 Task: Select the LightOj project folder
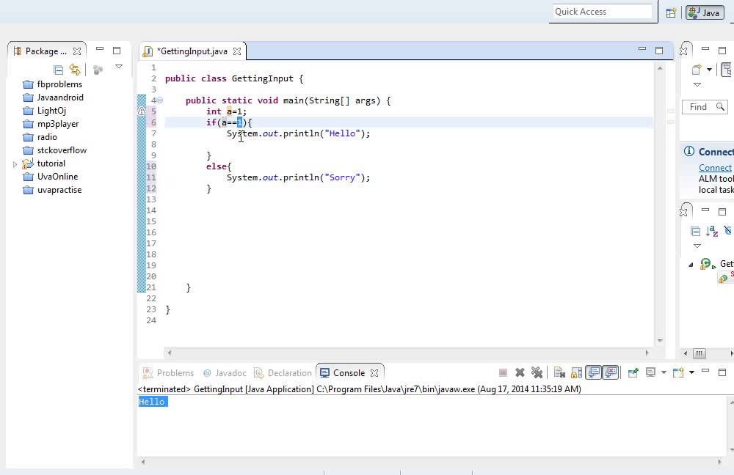(x=45, y=111)
